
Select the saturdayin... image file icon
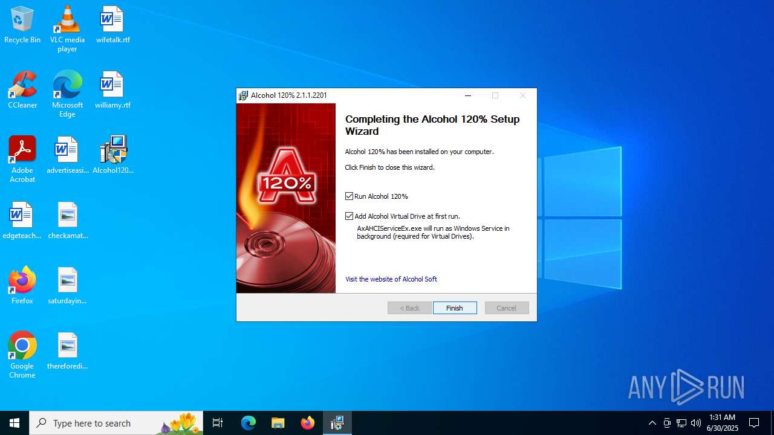point(67,286)
